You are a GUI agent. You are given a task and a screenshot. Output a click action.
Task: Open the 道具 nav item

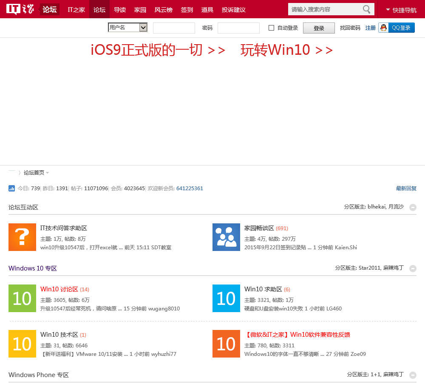tap(207, 10)
